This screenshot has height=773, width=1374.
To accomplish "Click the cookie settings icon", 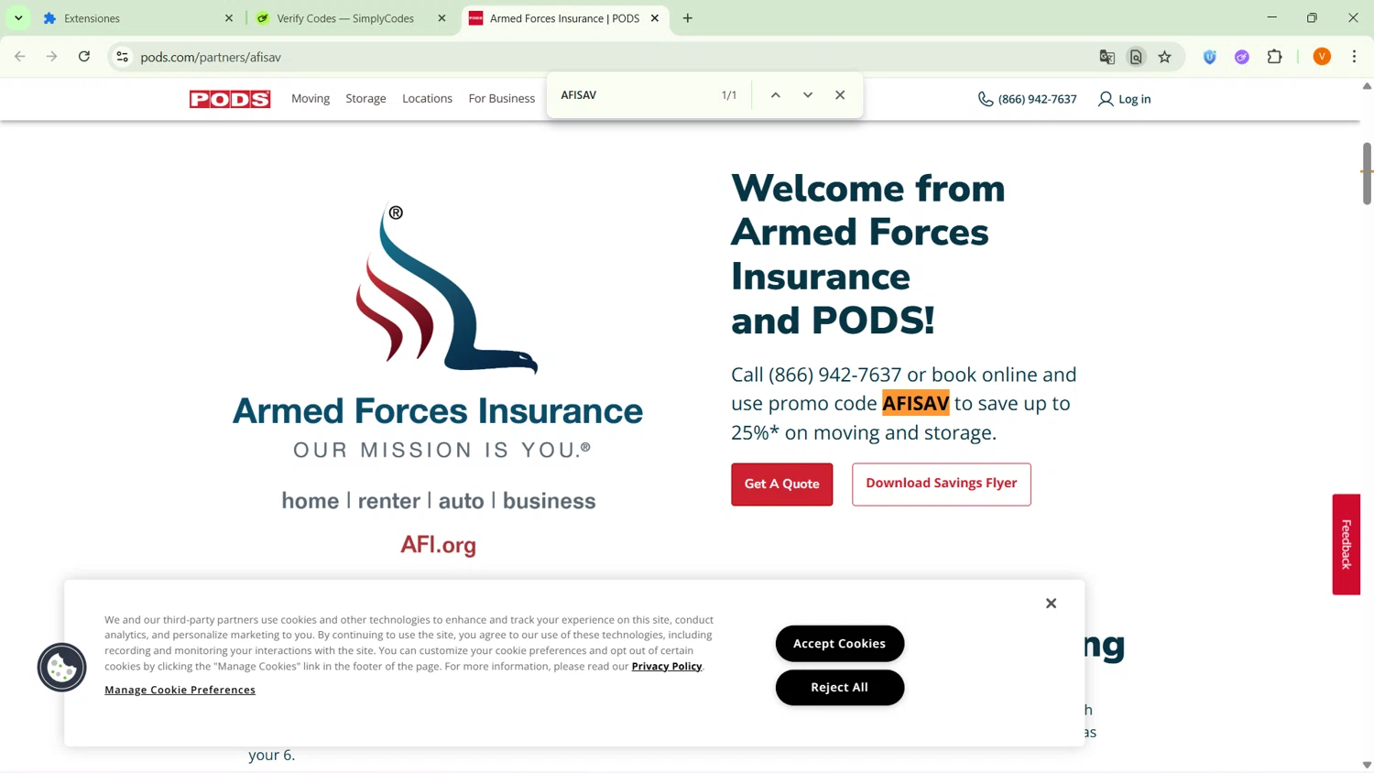I will (x=61, y=667).
